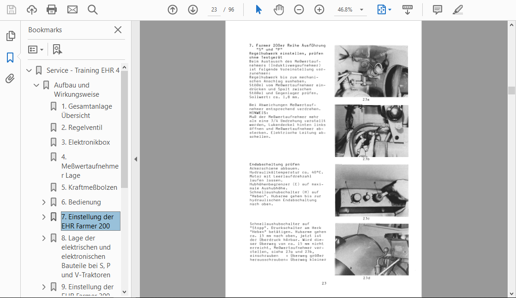Image resolution: width=516 pixels, height=298 pixels.
Task: Select bookmark 7. Einstellung der EHR Farmer 200
Action: [x=90, y=221]
